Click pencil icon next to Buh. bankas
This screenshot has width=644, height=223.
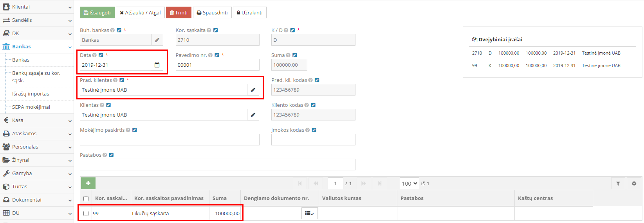coord(157,40)
